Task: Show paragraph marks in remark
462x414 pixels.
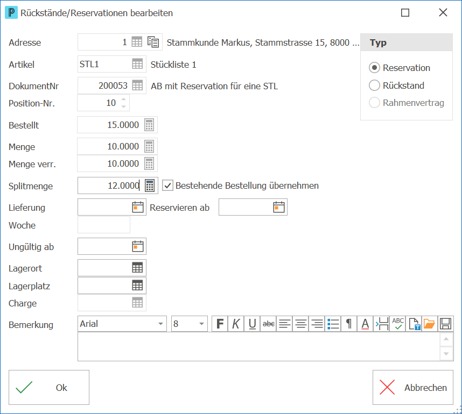Action: [x=349, y=324]
